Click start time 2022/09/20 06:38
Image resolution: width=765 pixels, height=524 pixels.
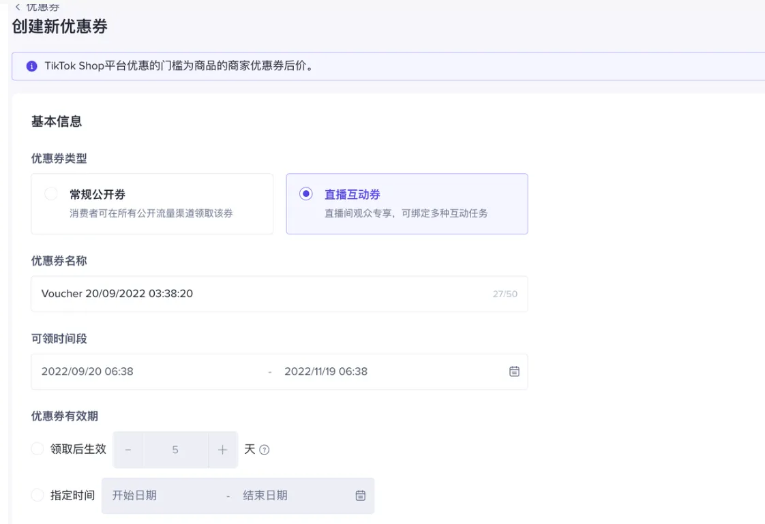coord(87,371)
